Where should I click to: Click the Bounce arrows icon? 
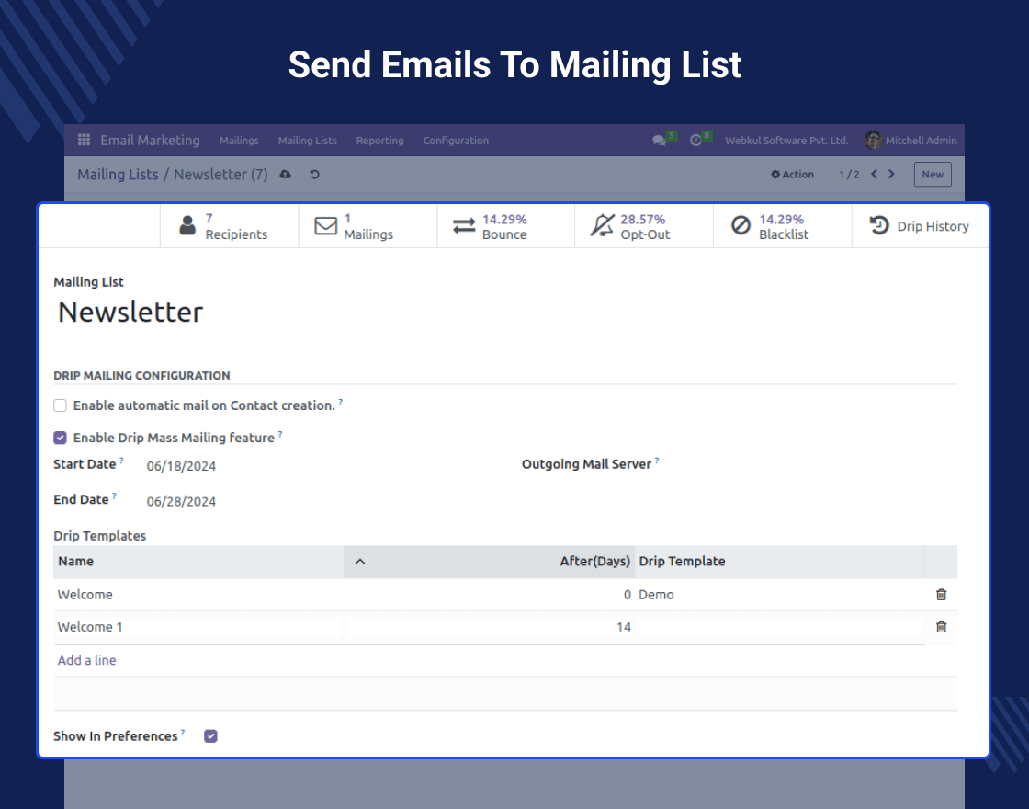coord(464,226)
